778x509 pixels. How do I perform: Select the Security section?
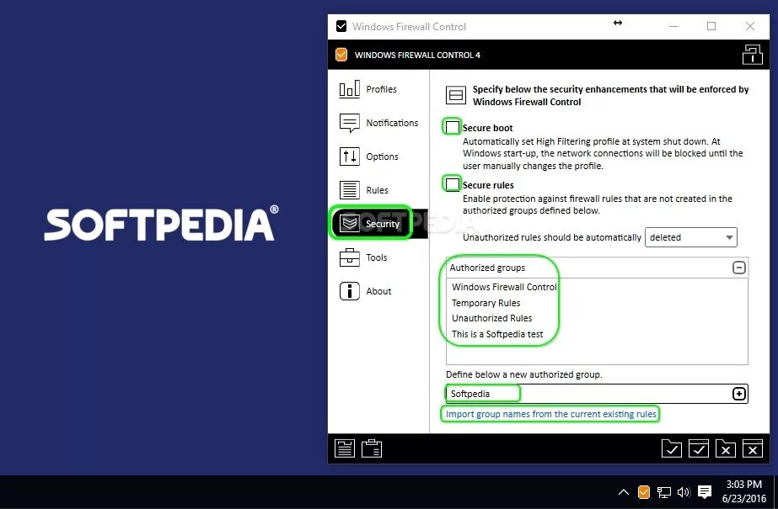tap(378, 224)
